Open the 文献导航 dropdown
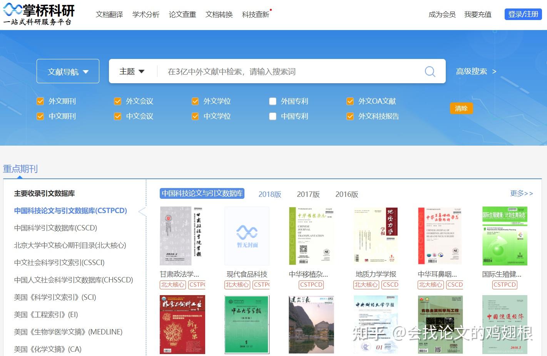547x356 pixels. (x=68, y=71)
